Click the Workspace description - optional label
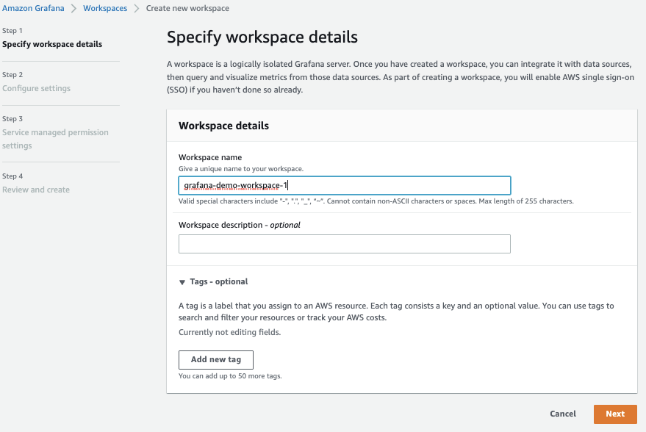Viewport: 646px width, 432px height. click(240, 225)
